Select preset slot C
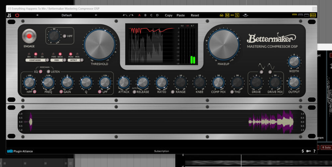The image size is (332, 167). (x=151, y=15)
